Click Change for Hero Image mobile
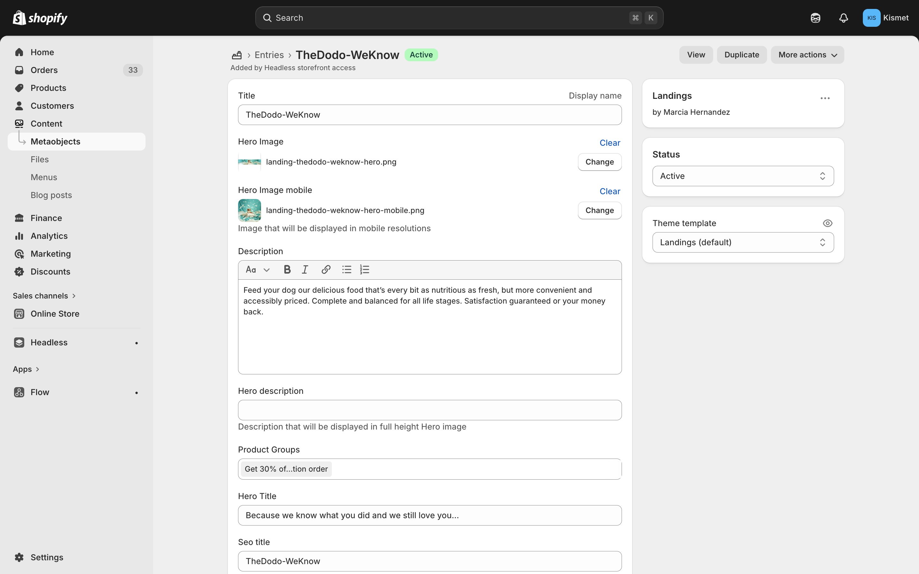The image size is (919, 574). (x=599, y=210)
